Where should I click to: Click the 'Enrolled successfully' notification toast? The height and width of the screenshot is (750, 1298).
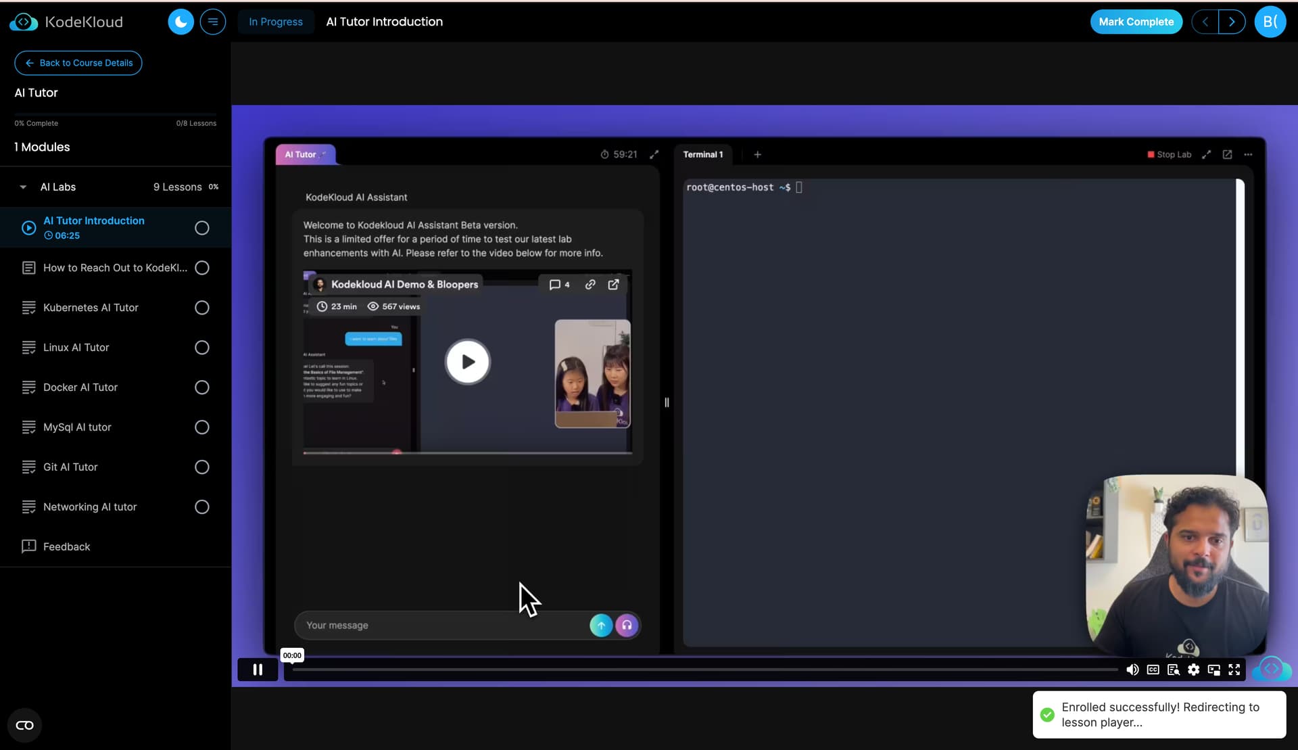point(1159,714)
